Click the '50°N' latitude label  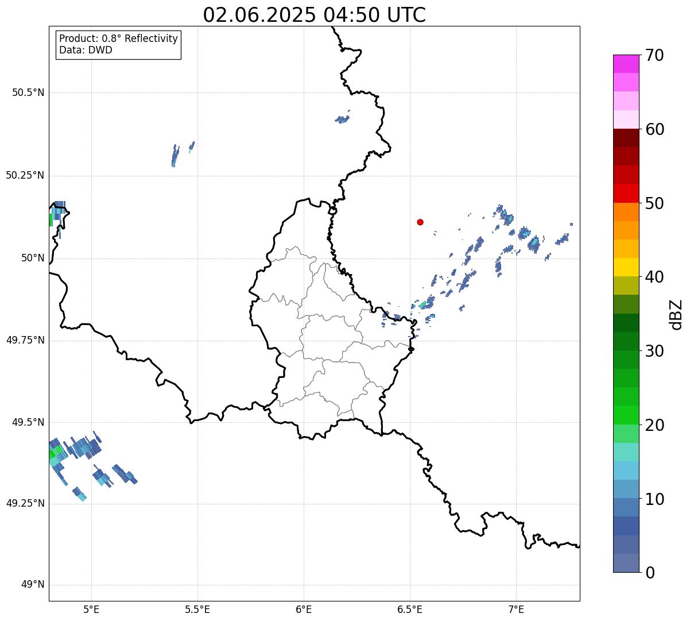click(33, 258)
